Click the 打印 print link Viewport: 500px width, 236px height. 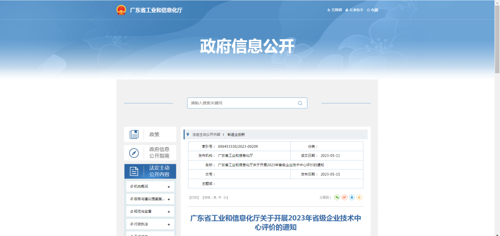click(194, 198)
